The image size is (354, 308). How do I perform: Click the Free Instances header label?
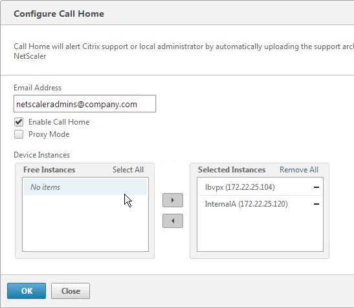[49, 170]
